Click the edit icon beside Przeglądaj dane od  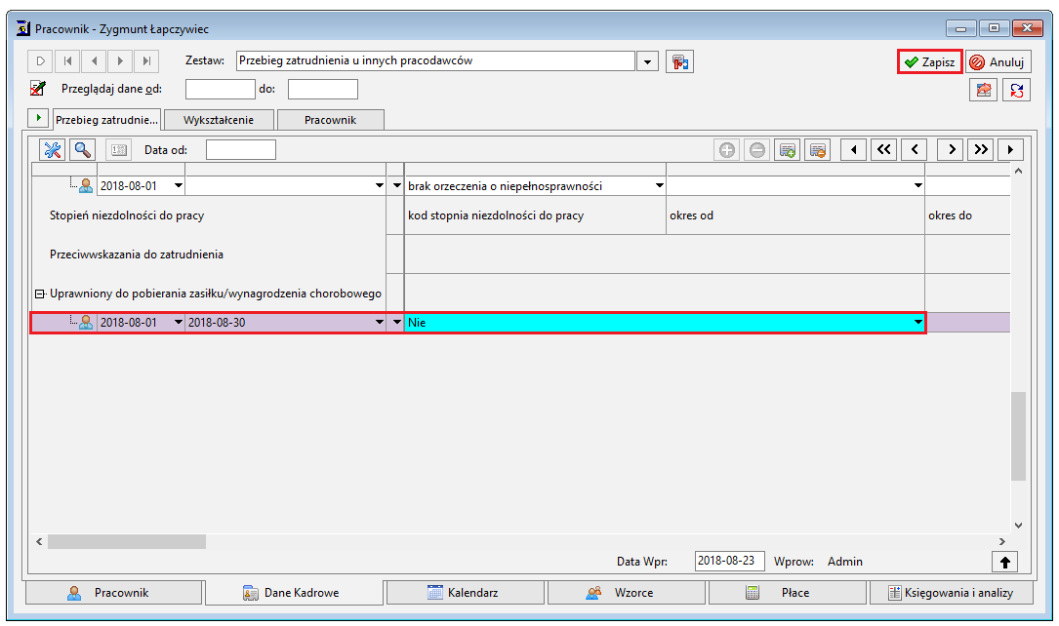tap(38, 89)
